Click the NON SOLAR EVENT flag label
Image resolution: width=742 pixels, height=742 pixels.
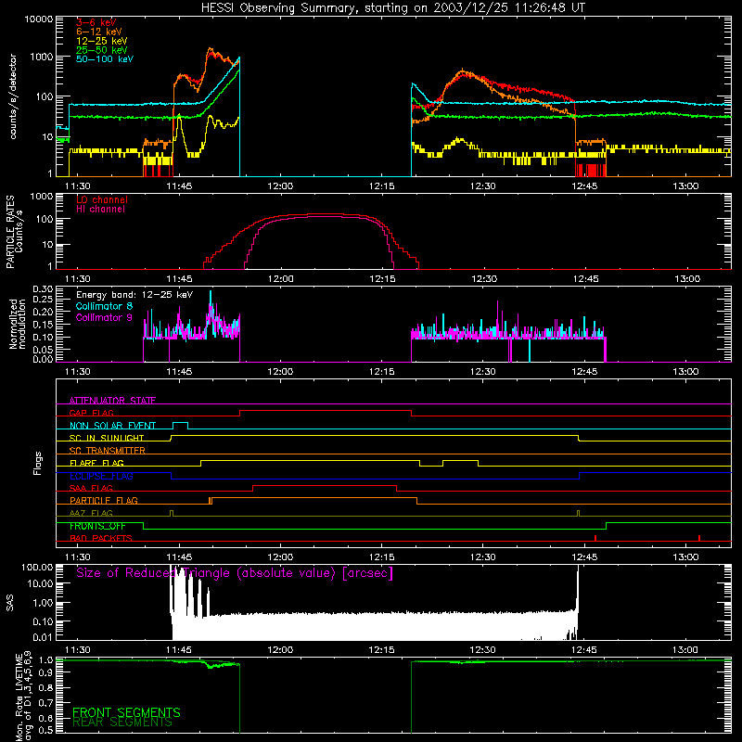click(x=112, y=426)
